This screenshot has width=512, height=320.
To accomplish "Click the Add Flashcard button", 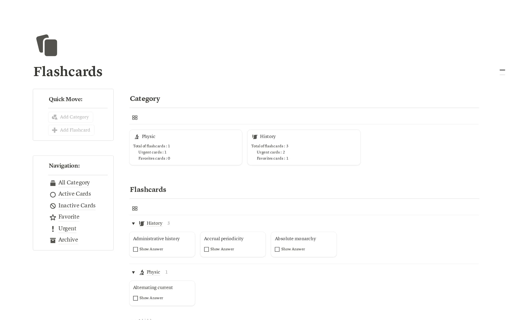I will pos(71,130).
